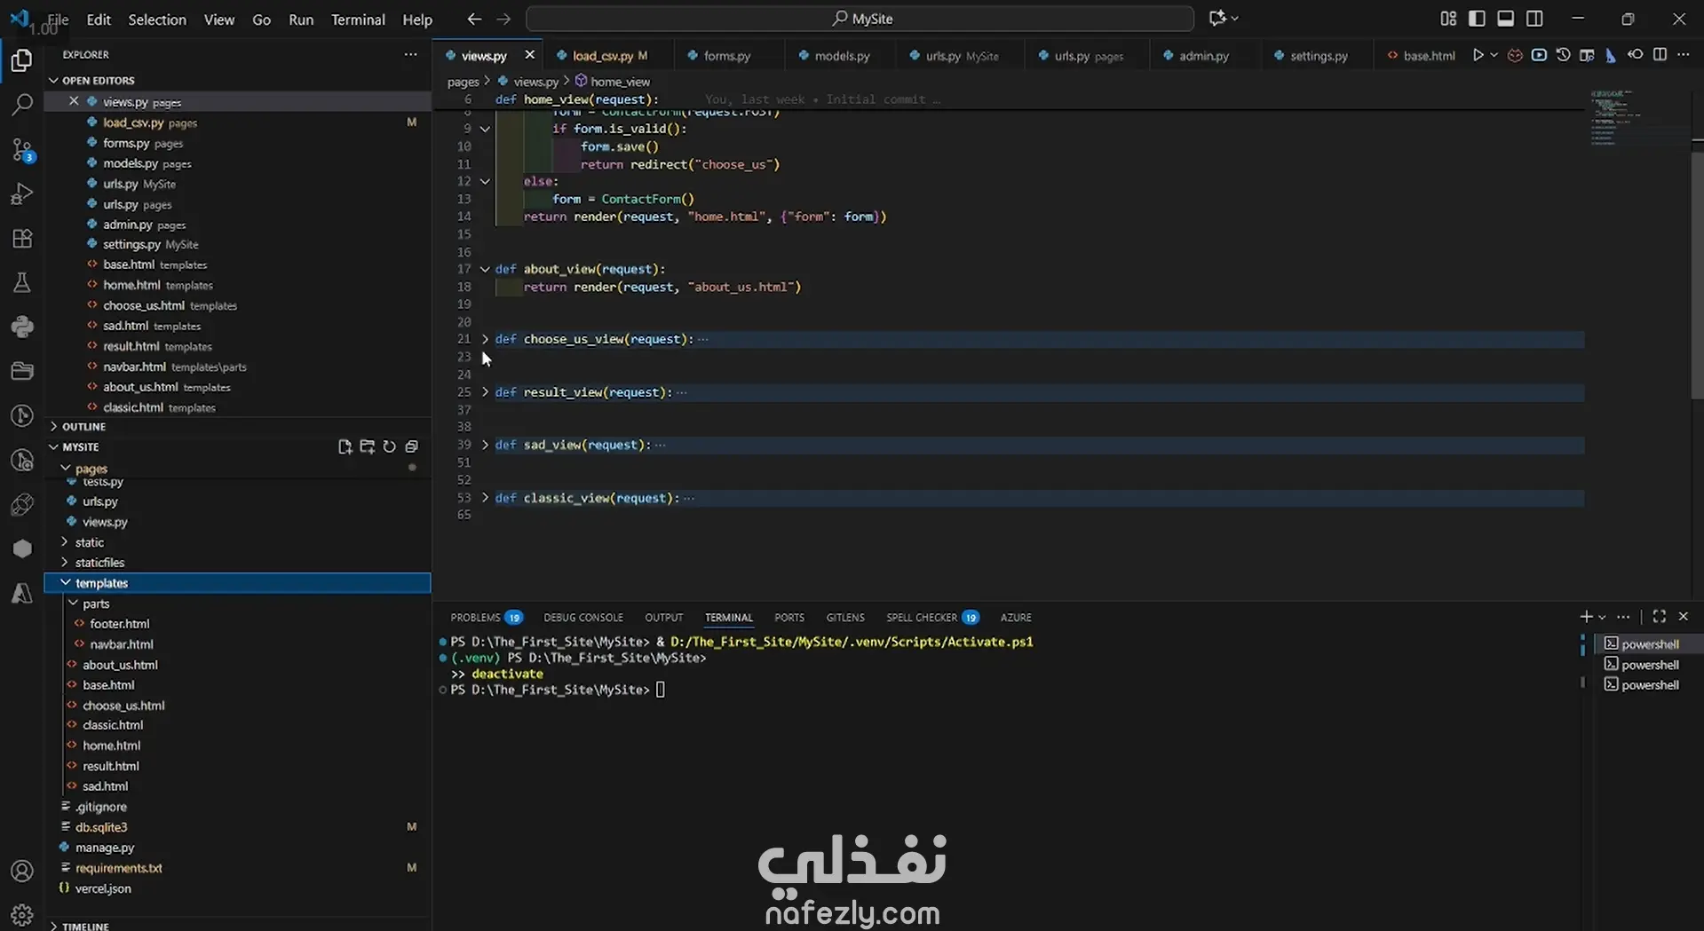Open the Explorer view in activity bar
Image resolution: width=1704 pixels, height=931 pixels.
pos(22,60)
